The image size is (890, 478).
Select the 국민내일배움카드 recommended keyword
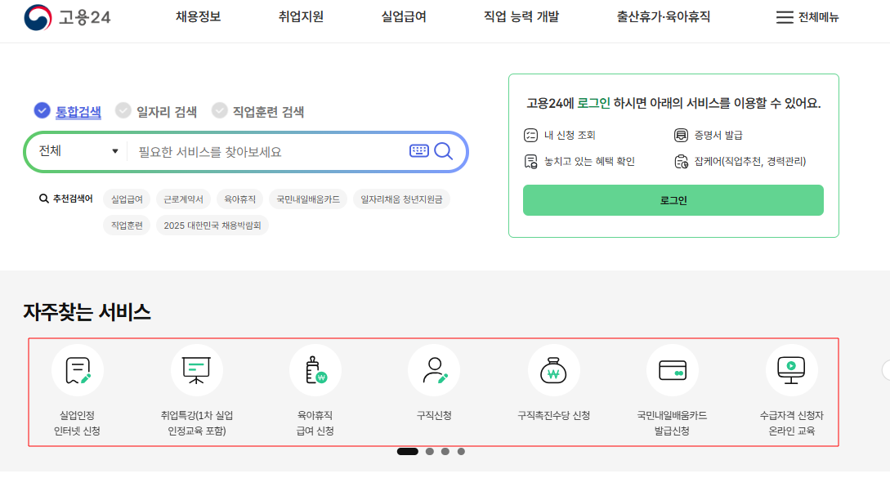[308, 199]
